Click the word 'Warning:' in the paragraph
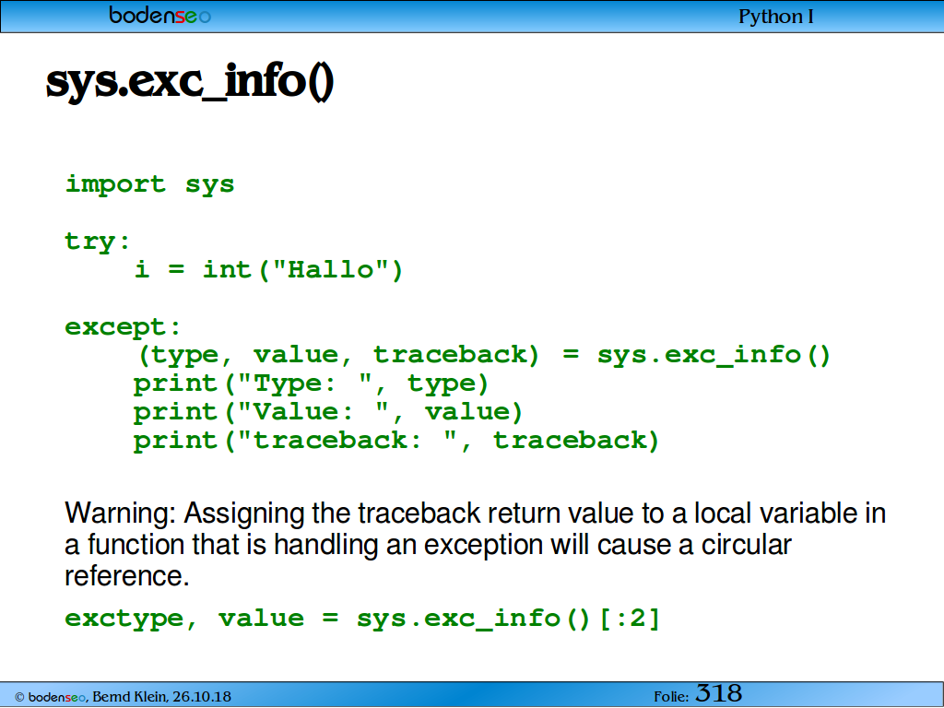Image resolution: width=944 pixels, height=708 pixels. (x=121, y=513)
